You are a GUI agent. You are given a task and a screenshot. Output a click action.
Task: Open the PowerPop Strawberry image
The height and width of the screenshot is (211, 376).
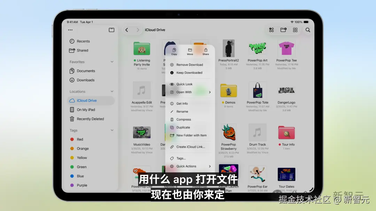pyautogui.click(x=228, y=132)
